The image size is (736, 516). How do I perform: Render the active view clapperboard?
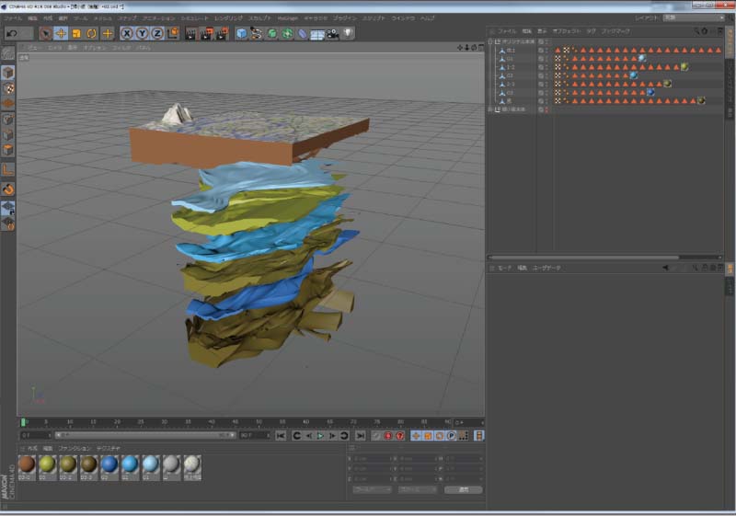pos(190,33)
